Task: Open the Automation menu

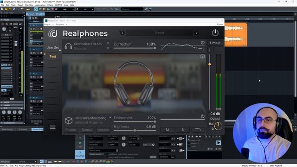Action: click(40, 5)
